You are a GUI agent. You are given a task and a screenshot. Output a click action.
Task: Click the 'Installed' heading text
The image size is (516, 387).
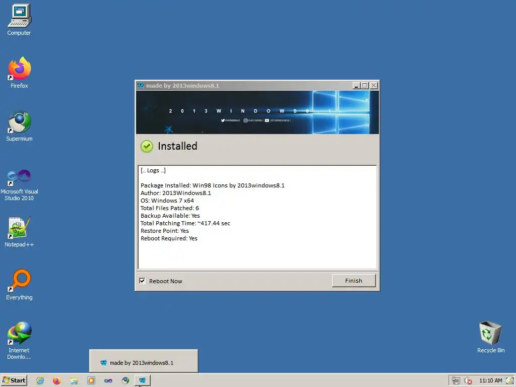point(177,146)
